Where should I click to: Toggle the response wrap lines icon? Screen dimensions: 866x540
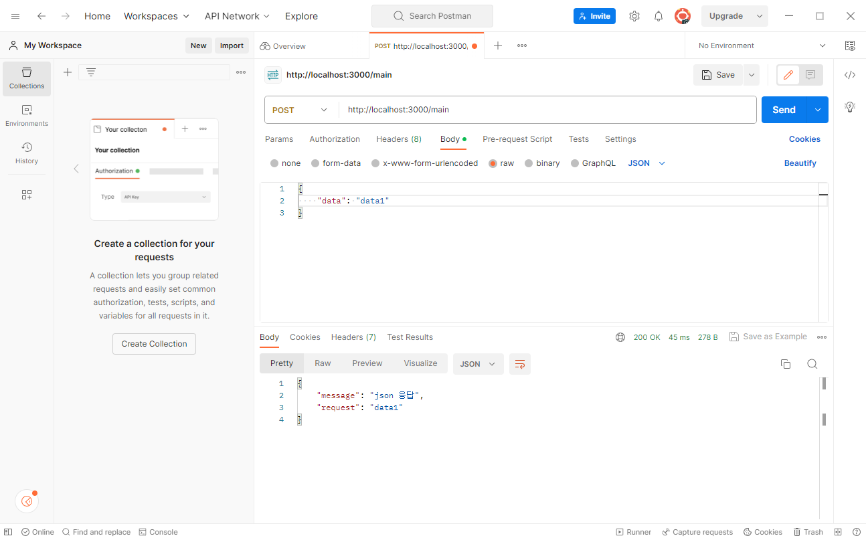click(x=520, y=364)
